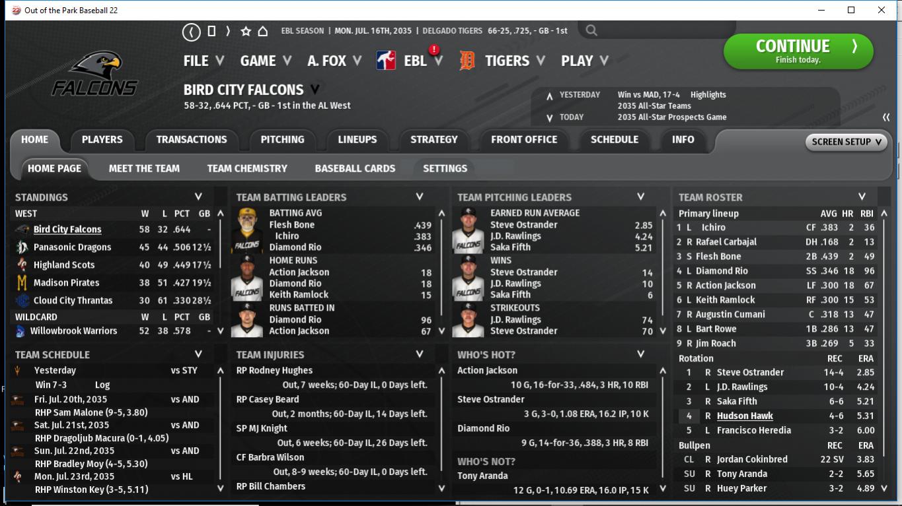902x506 pixels.
Task: Expand the Who's Hot dropdown arrow
Action: click(640, 354)
